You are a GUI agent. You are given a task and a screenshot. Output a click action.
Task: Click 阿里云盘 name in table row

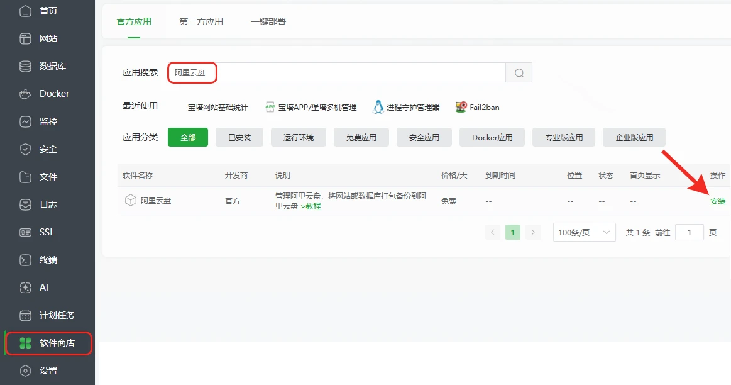click(156, 201)
